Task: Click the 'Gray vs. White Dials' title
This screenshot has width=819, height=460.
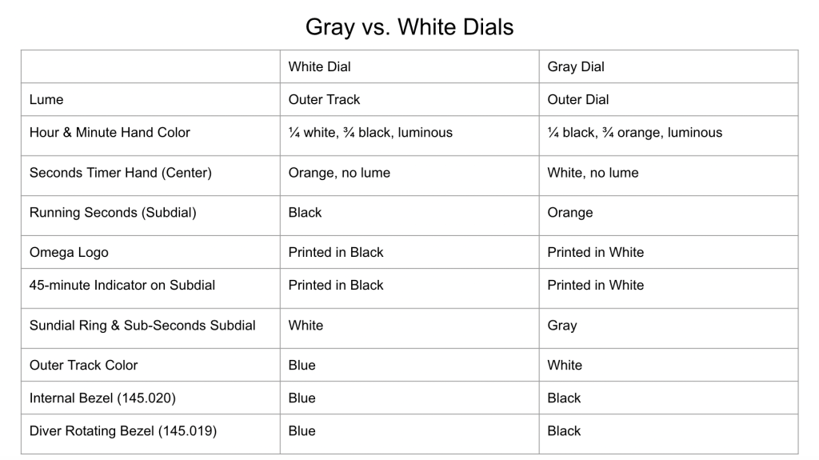Action: coord(409,27)
